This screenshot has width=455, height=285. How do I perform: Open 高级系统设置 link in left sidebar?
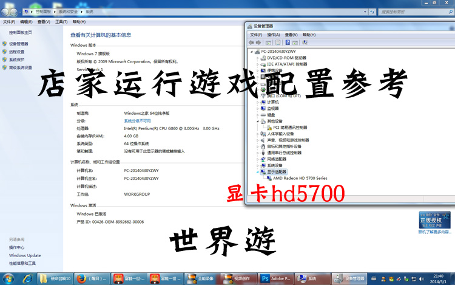point(20,67)
